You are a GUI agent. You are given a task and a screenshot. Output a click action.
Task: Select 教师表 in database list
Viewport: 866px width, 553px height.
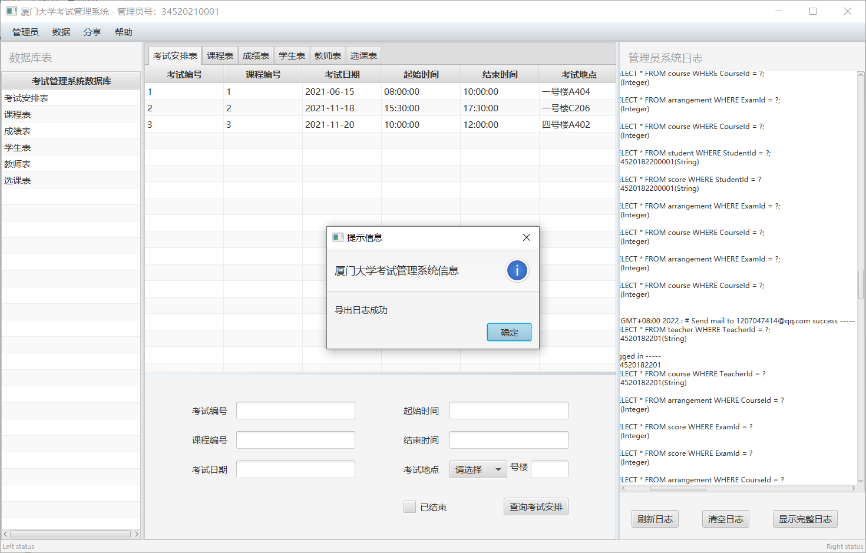point(71,164)
